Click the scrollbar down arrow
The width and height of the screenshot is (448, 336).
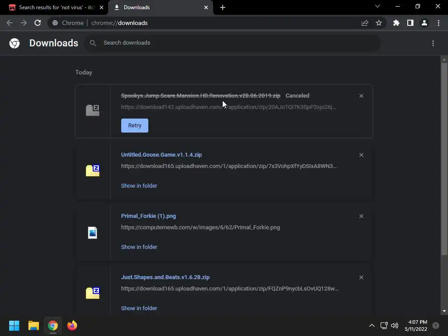tap(444, 311)
